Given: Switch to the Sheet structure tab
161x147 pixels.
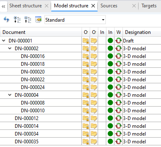Looking at the screenshot, I should (26, 6).
